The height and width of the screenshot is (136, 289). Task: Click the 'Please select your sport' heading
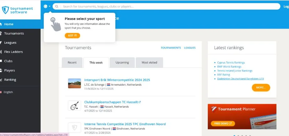85,19
